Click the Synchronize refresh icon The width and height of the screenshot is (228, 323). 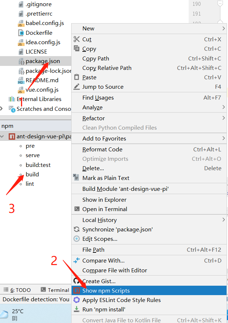(x=77, y=229)
